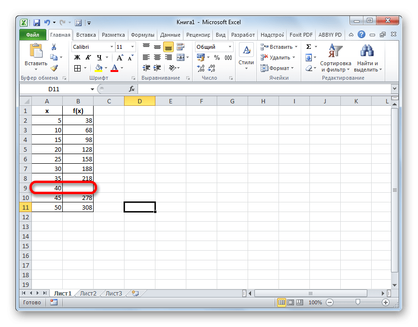Toggle align text right

pos(168,57)
